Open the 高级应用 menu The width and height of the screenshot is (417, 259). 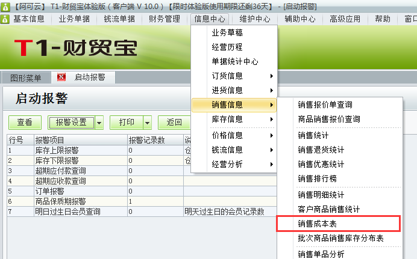coord(345,19)
